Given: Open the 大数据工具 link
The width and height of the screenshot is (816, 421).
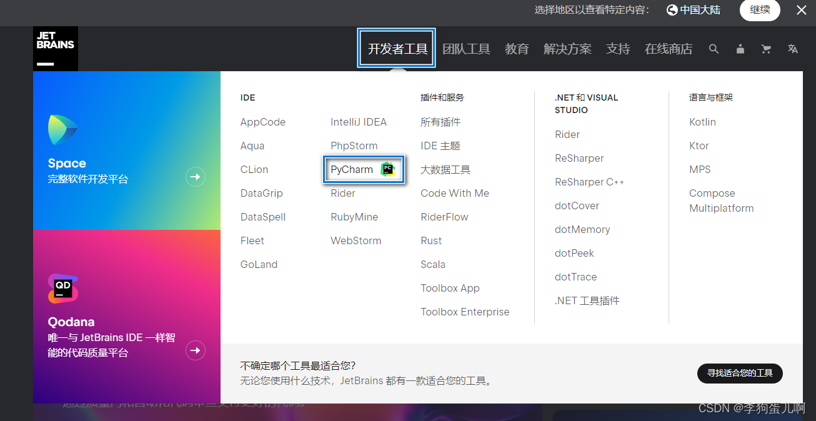Looking at the screenshot, I should click(445, 169).
